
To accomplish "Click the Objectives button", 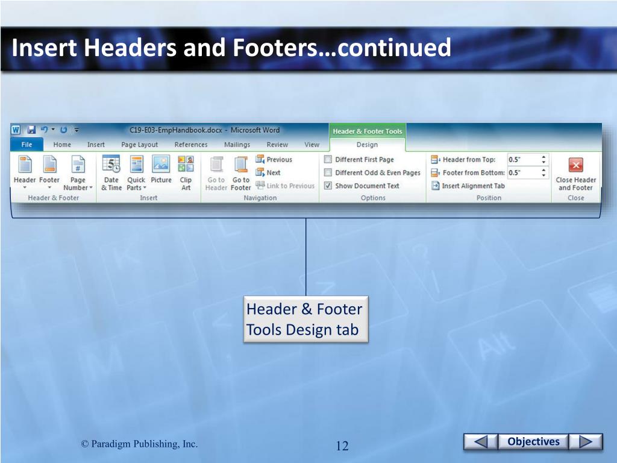I will pos(533,441).
